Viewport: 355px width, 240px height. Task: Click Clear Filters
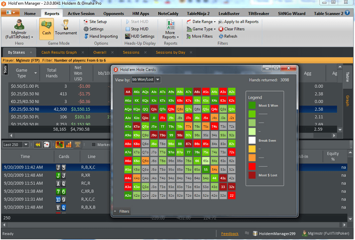click(231, 29)
